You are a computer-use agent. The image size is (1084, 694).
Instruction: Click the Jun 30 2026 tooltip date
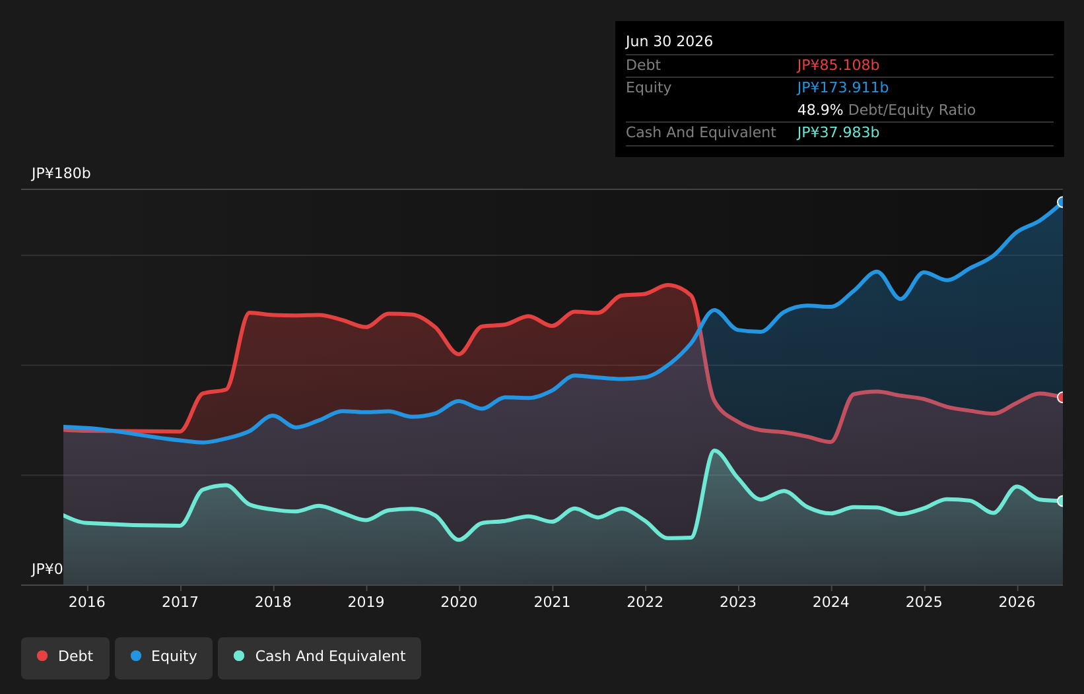(669, 42)
